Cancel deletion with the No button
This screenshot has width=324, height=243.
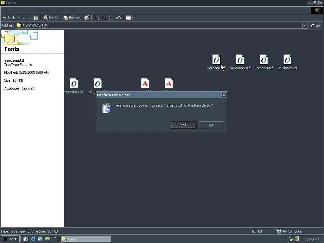pos(211,125)
